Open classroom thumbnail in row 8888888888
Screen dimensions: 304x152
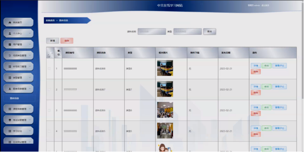point(165,68)
